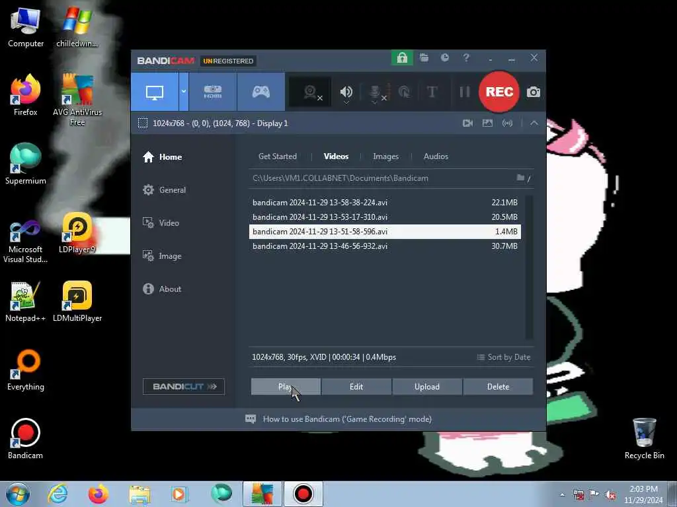Click the Upload button
The height and width of the screenshot is (507, 677).
point(427,387)
